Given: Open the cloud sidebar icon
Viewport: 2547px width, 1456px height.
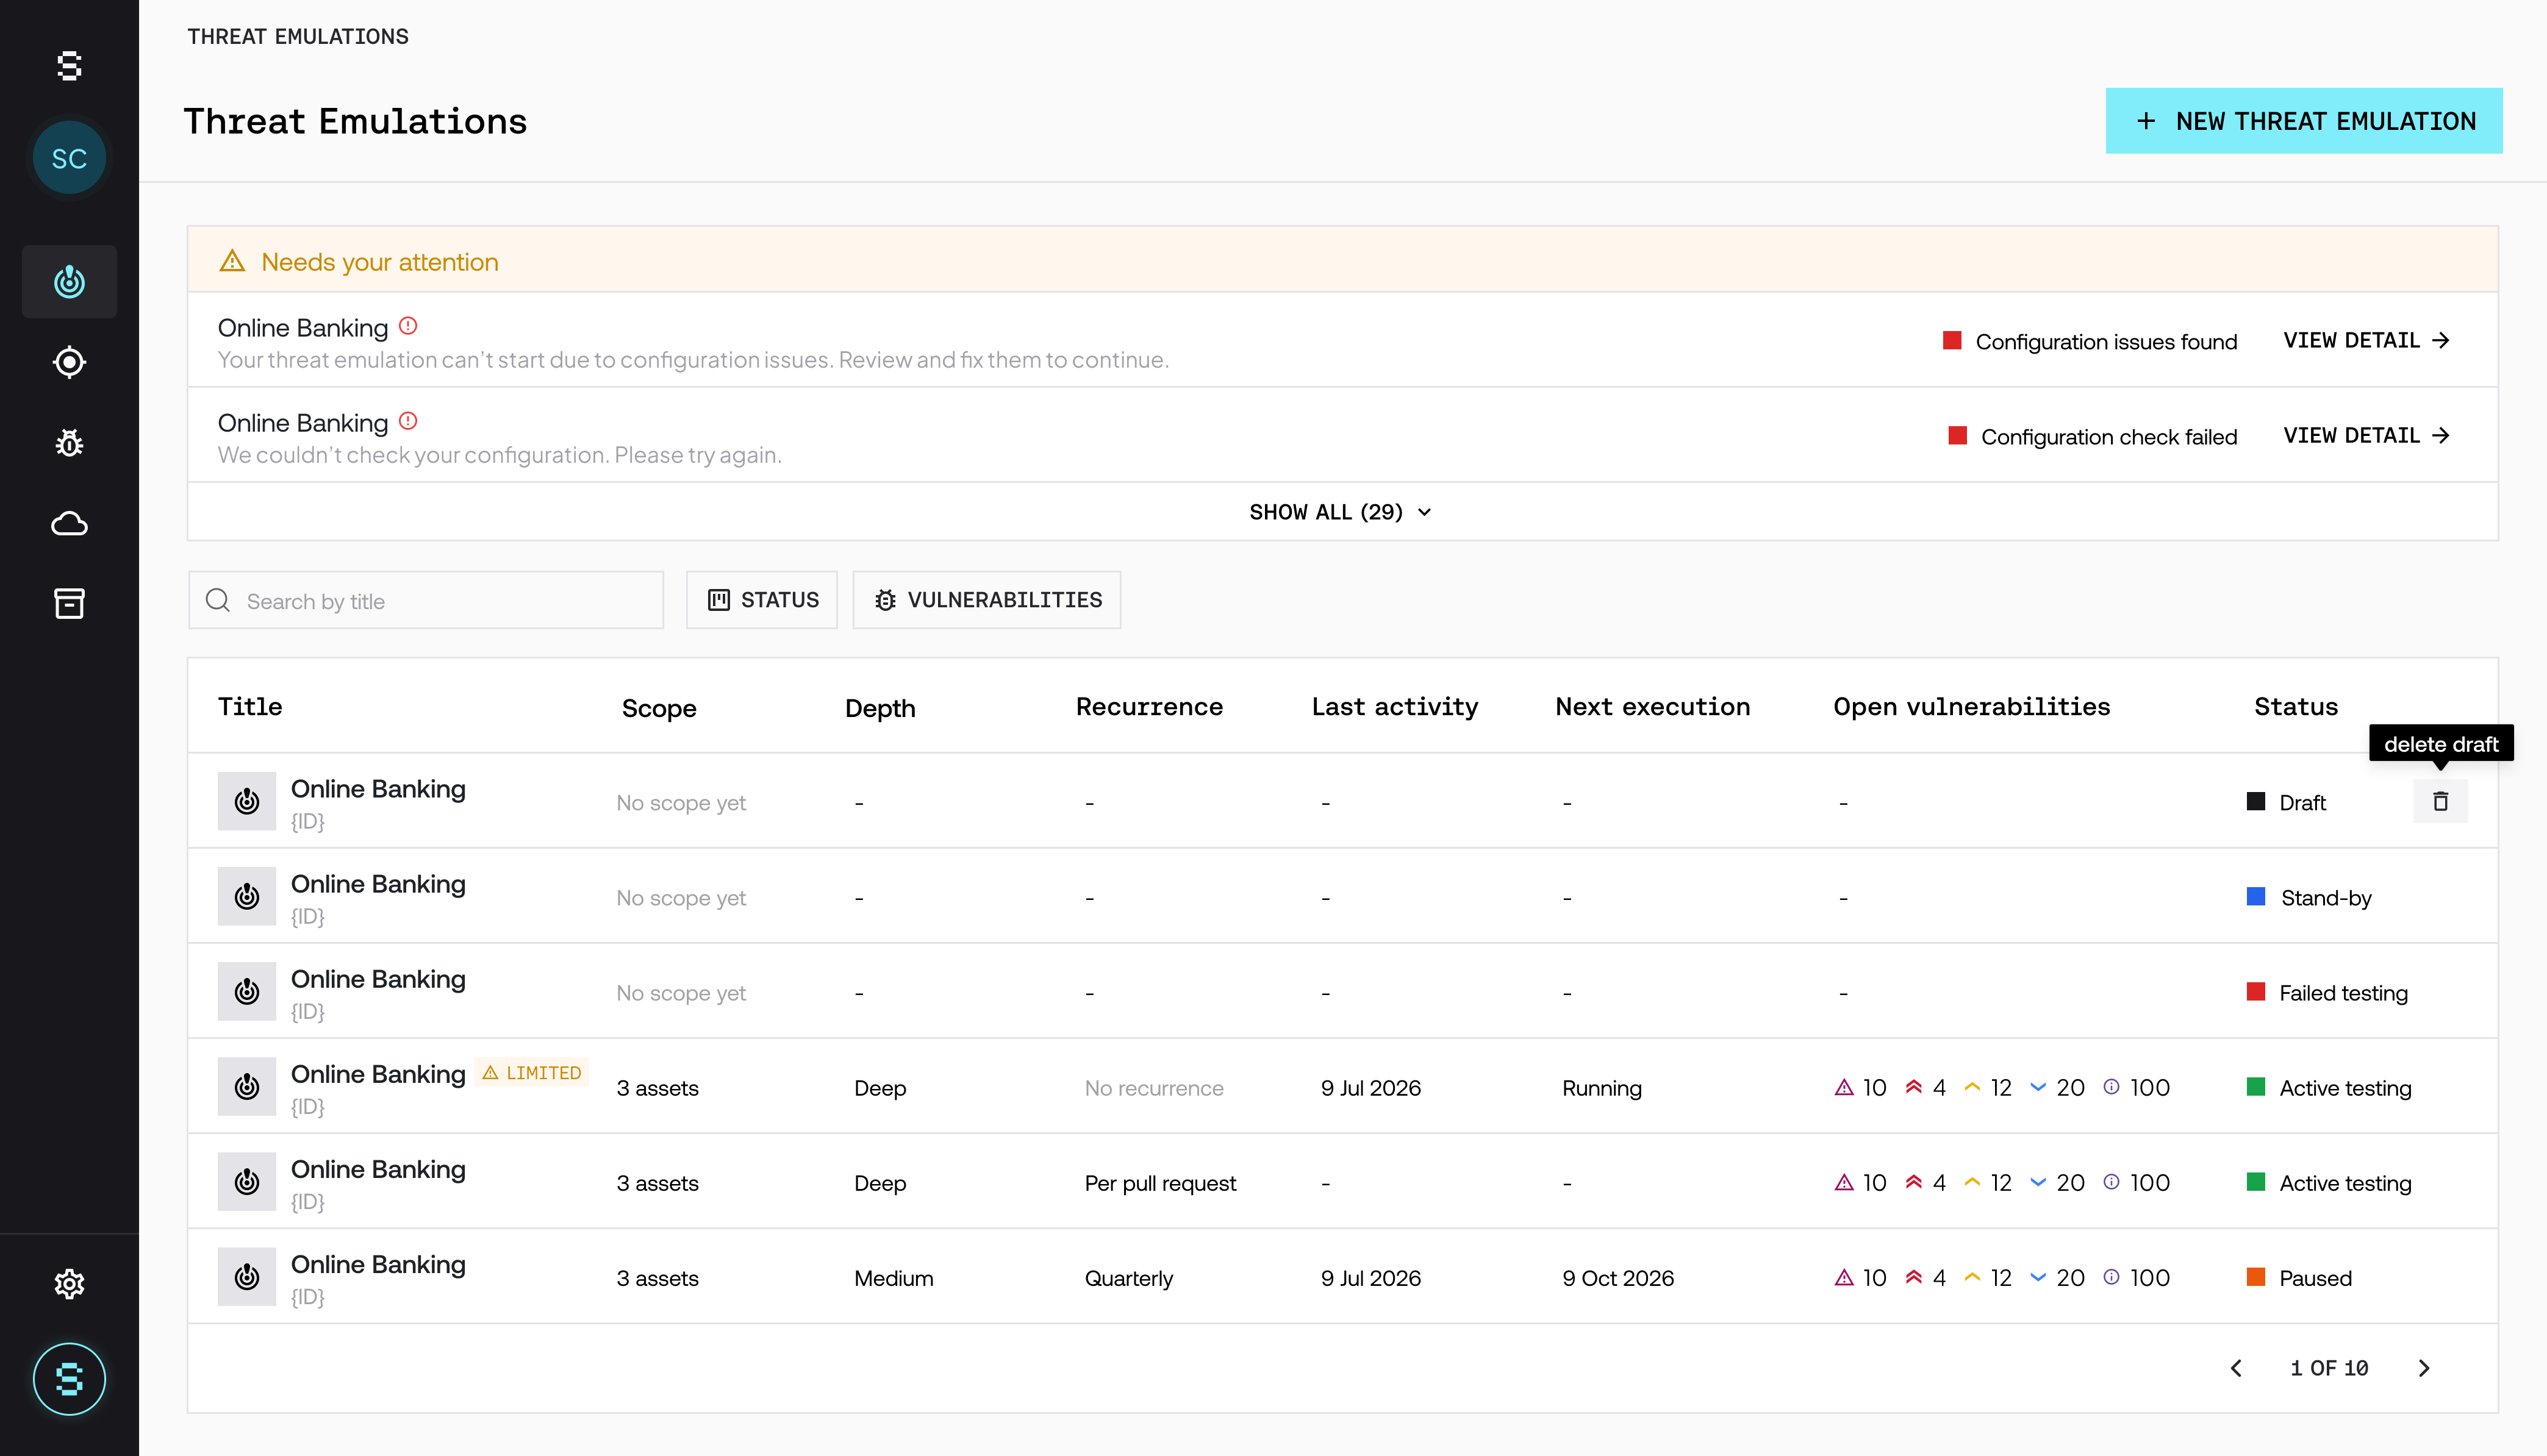Looking at the screenshot, I should (x=69, y=523).
